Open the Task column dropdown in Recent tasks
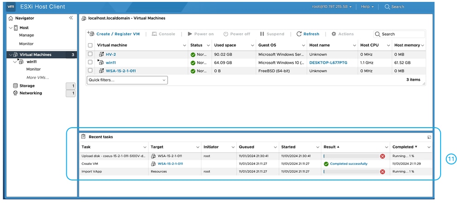The image size is (460, 203). [x=145, y=147]
